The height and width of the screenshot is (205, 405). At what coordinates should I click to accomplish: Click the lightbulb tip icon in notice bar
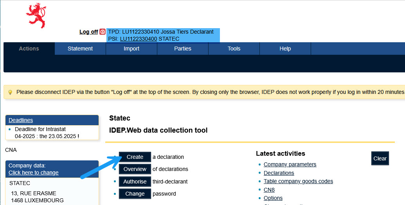10,92
